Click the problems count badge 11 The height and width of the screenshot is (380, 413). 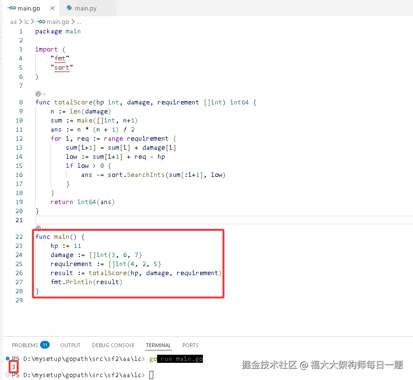tap(45, 345)
